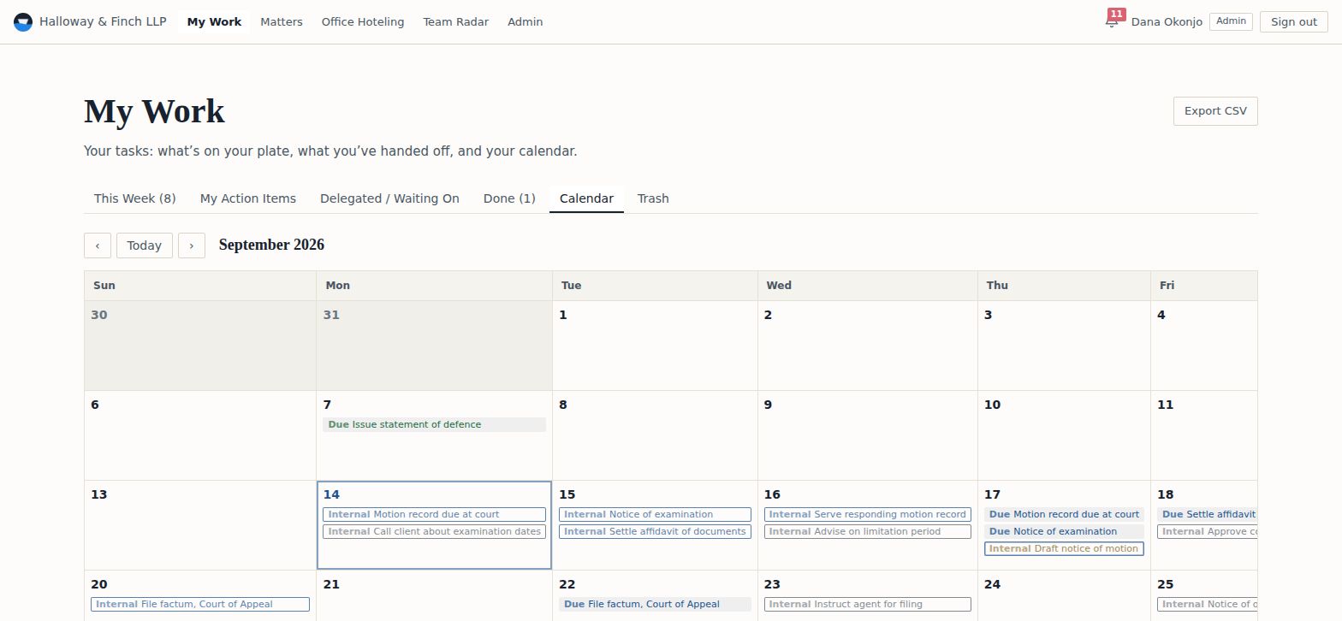Open Team Radar in the top nav
The image size is (1342, 621).
pyautogui.click(x=456, y=22)
